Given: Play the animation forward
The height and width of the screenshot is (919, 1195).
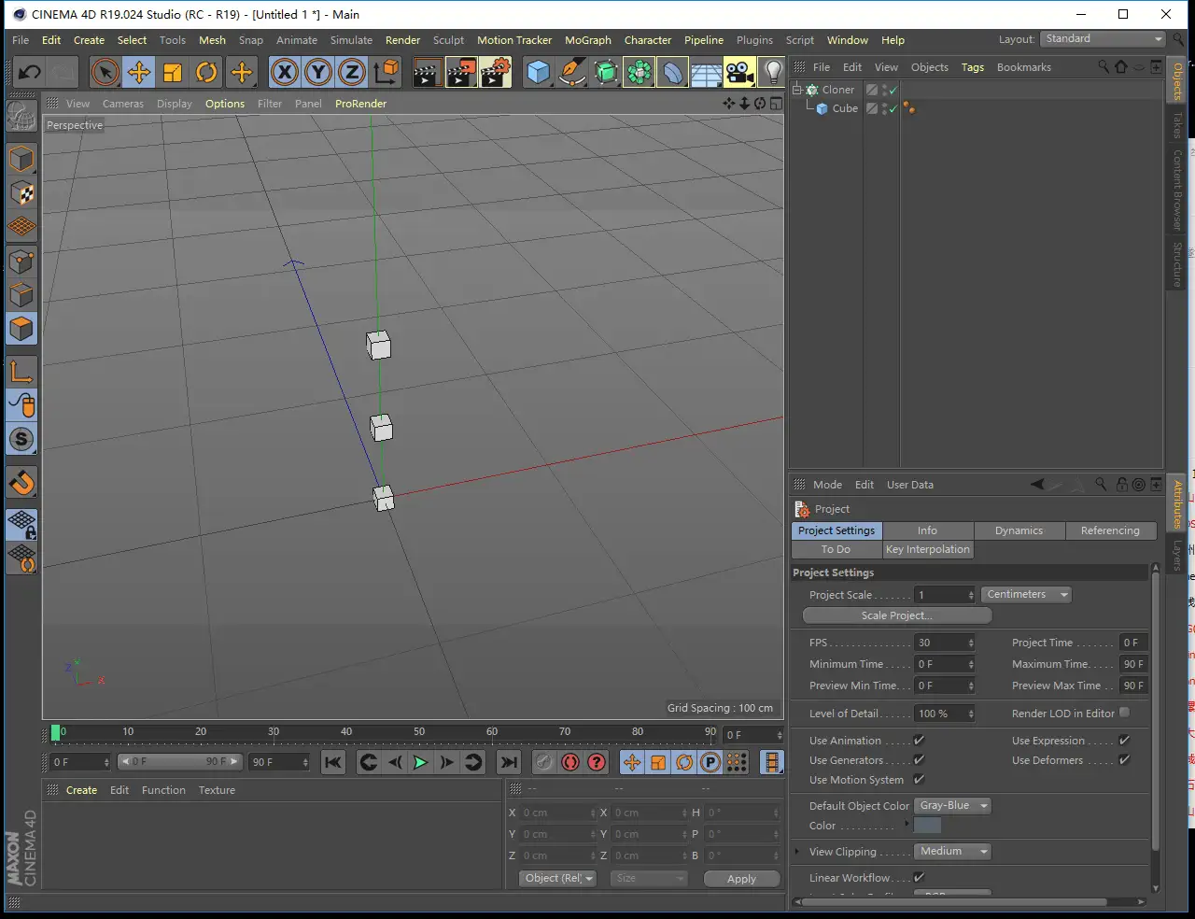Looking at the screenshot, I should pos(421,762).
